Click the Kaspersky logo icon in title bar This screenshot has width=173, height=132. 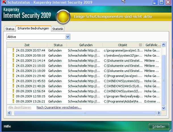(x=4, y=2)
